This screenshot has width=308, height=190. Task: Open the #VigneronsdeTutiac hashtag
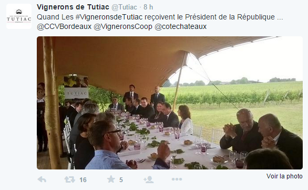pos(109,17)
